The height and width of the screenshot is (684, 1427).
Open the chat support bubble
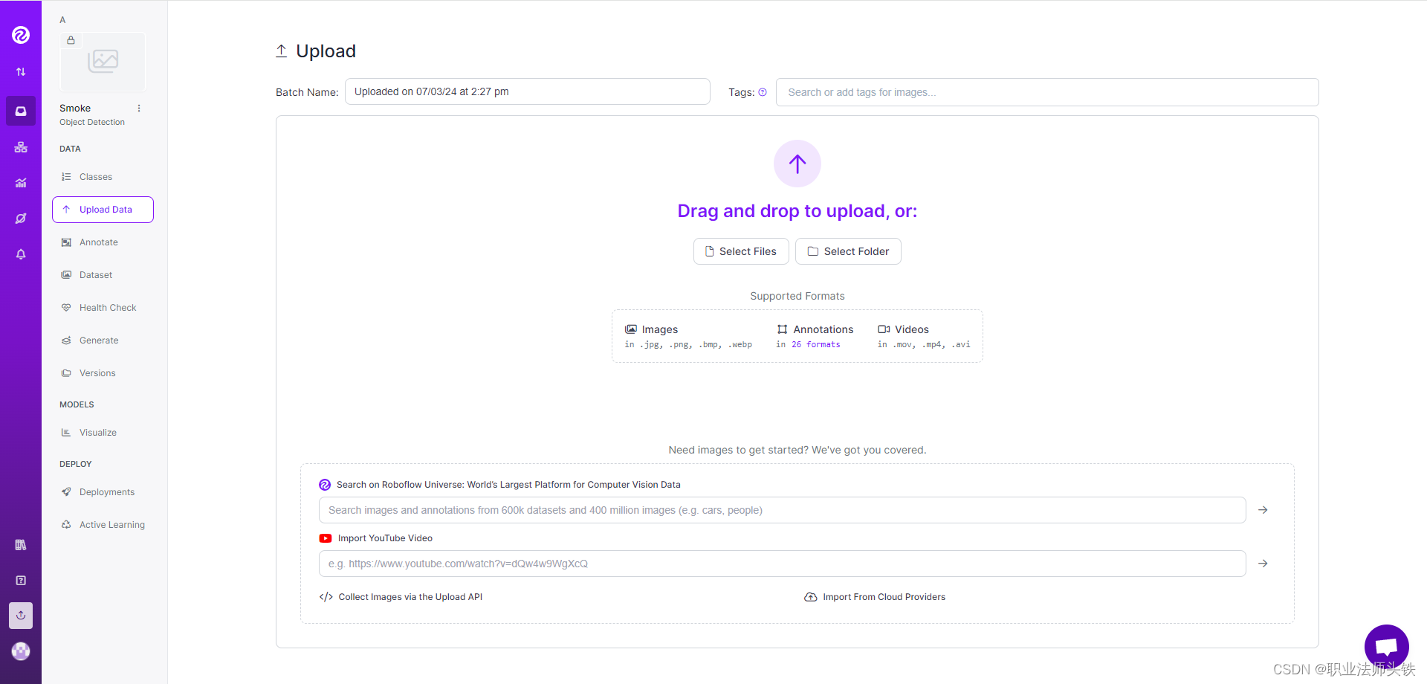coord(1387,647)
